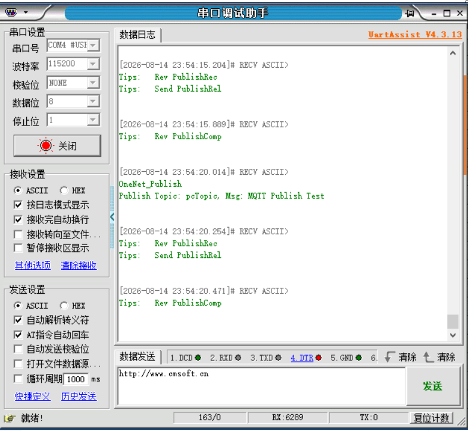The image size is (468, 431).
Task: Click the 23:54:20.471 timestamp log line
Action: [x=204, y=291]
